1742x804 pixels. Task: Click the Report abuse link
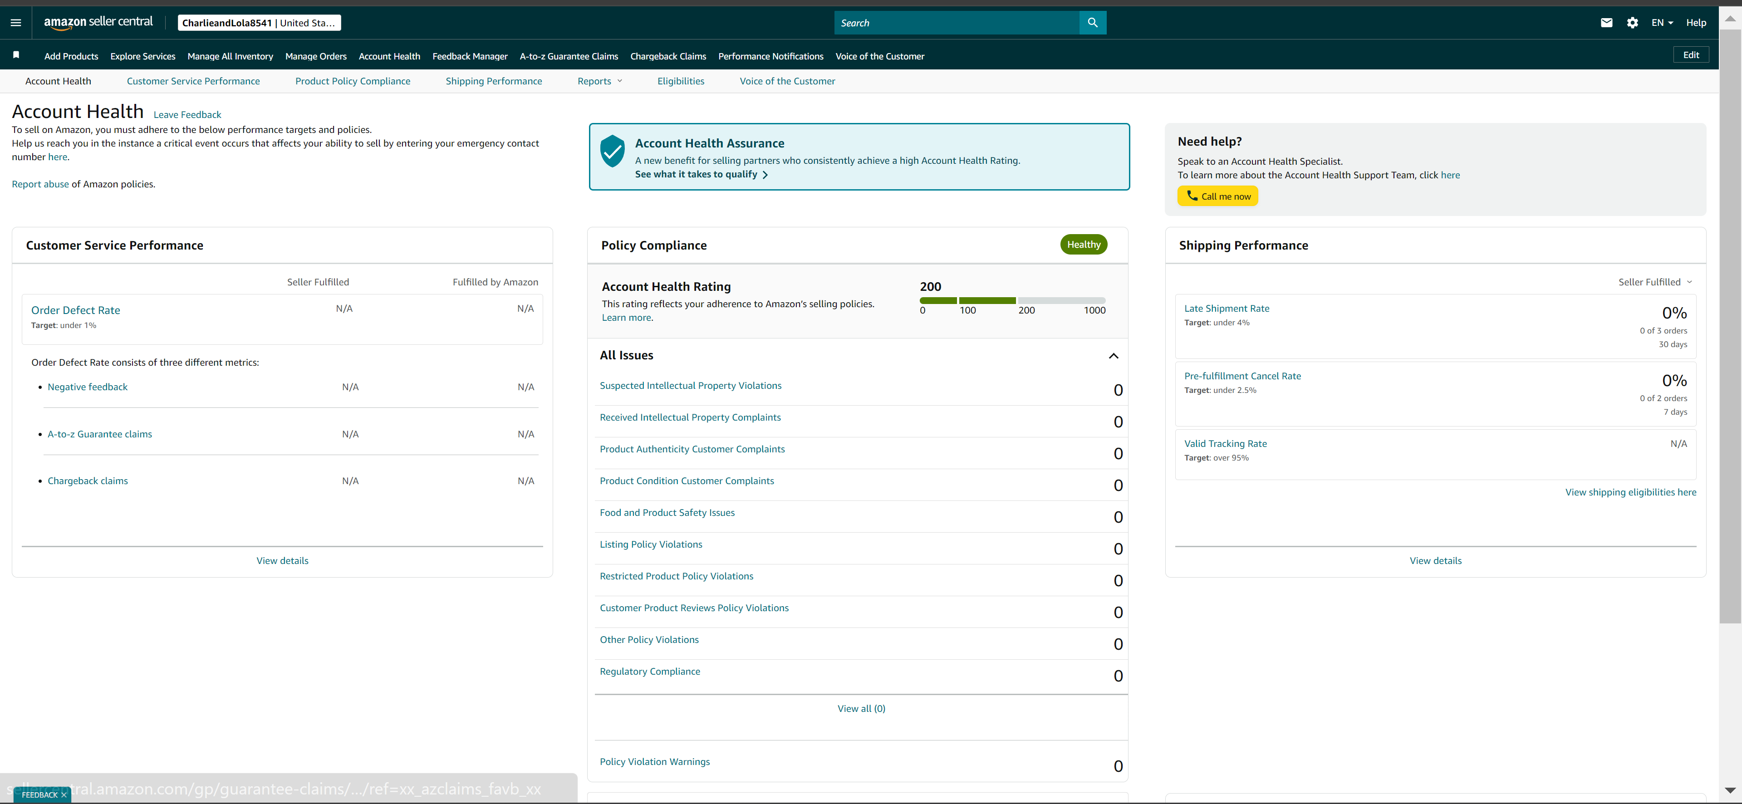[x=40, y=184]
